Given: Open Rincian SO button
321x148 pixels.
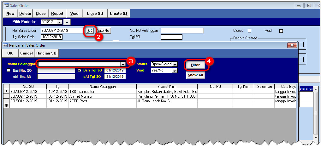Looking at the screenshot, I should pyautogui.click(x=46, y=53).
